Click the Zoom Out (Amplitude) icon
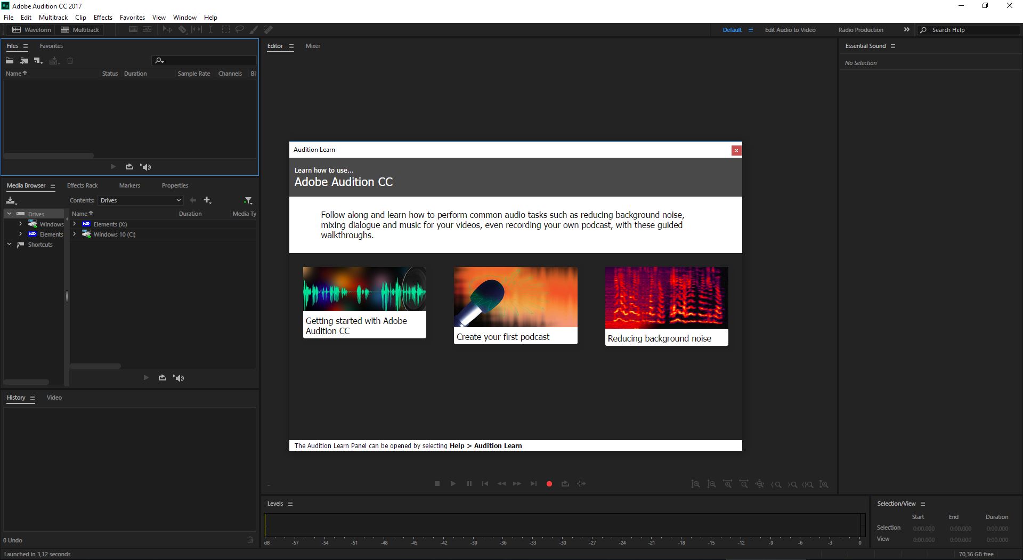Image resolution: width=1023 pixels, height=560 pixels. (x=711, y=484)
